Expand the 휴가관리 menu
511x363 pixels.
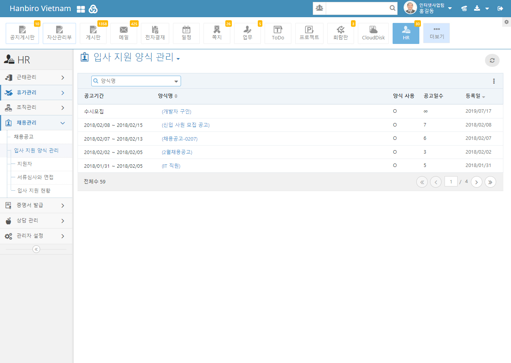(x=36, y=92)
